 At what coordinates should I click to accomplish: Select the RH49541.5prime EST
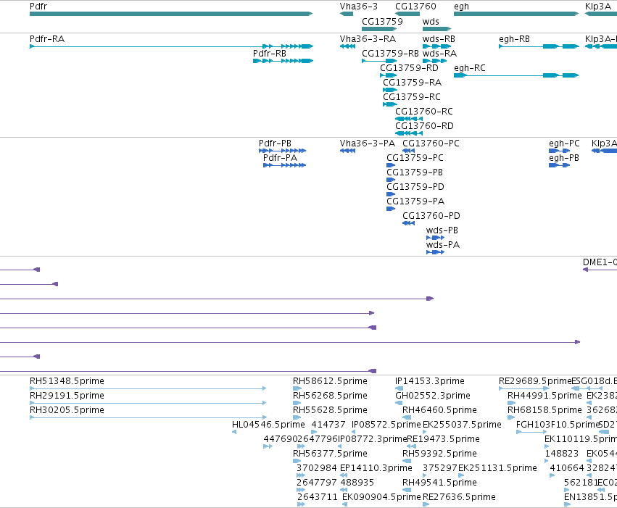407,490
